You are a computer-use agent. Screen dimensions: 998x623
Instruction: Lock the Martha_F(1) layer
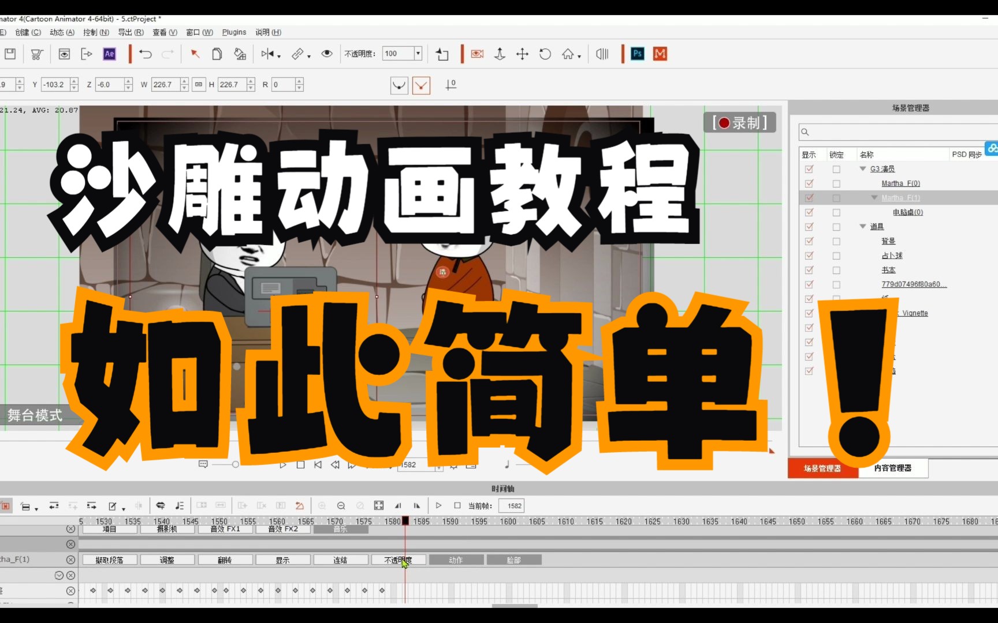[x=836, y=197]
